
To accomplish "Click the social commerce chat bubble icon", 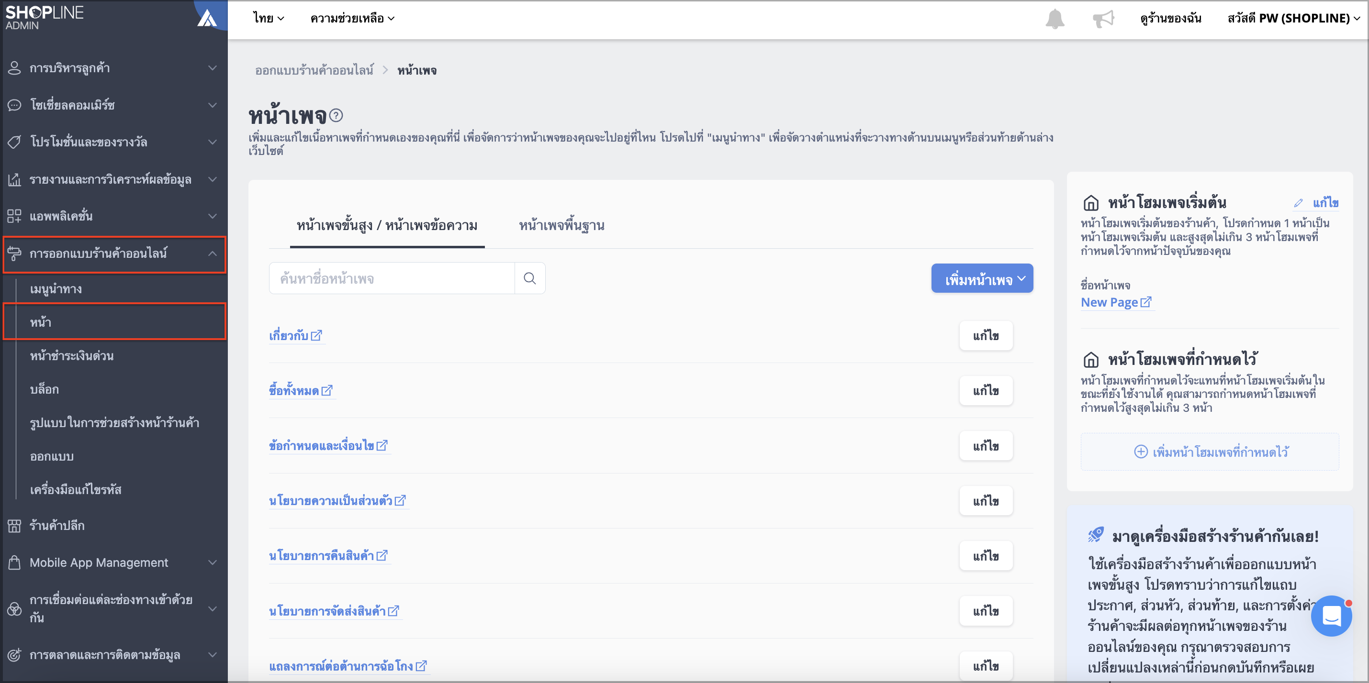I will [x=14, y=105].
